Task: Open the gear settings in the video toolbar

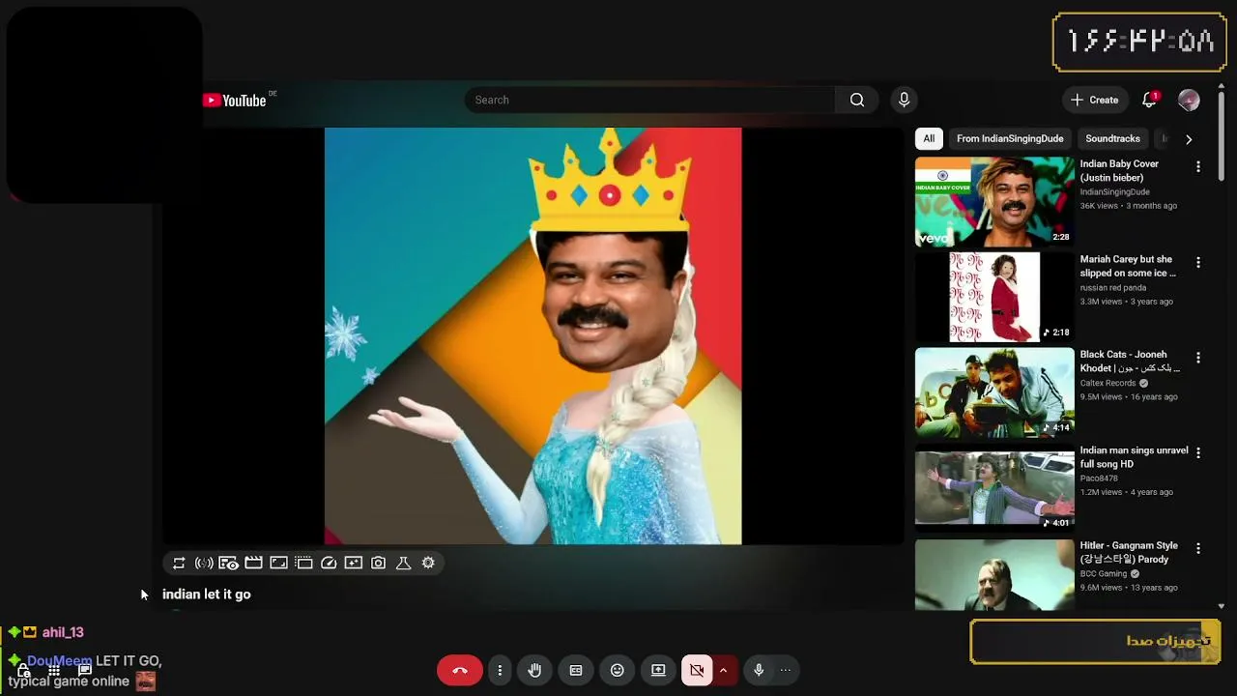Action: click(x=428, y=563)
